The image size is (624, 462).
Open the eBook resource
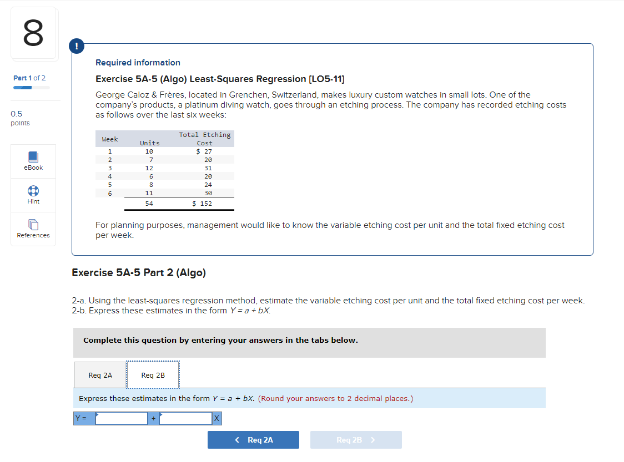click(x=33, y=161)
